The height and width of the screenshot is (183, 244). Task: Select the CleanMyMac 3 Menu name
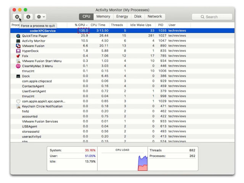[x=37, y=66]
